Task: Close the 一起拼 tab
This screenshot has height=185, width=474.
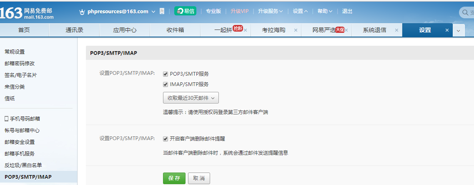Action: tap(246, 30)
